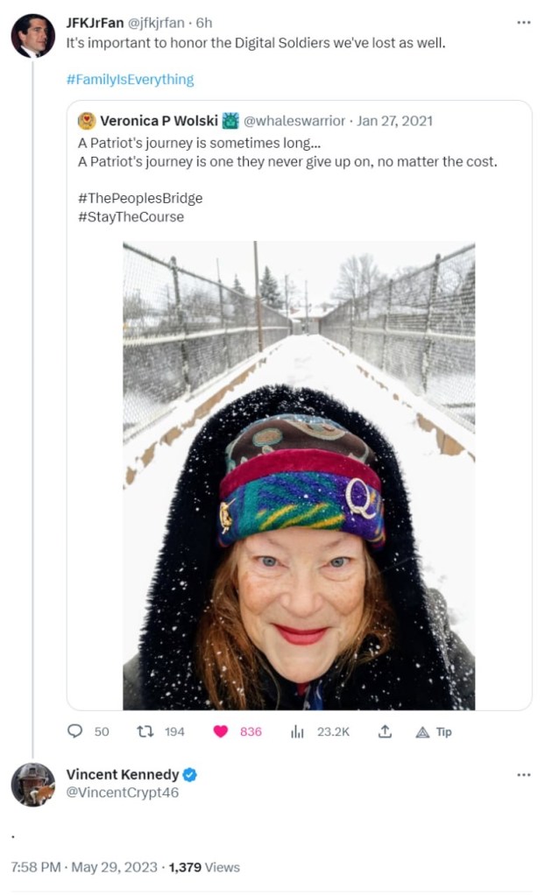Open Vincent Kennedy's profile avatar

32,785
